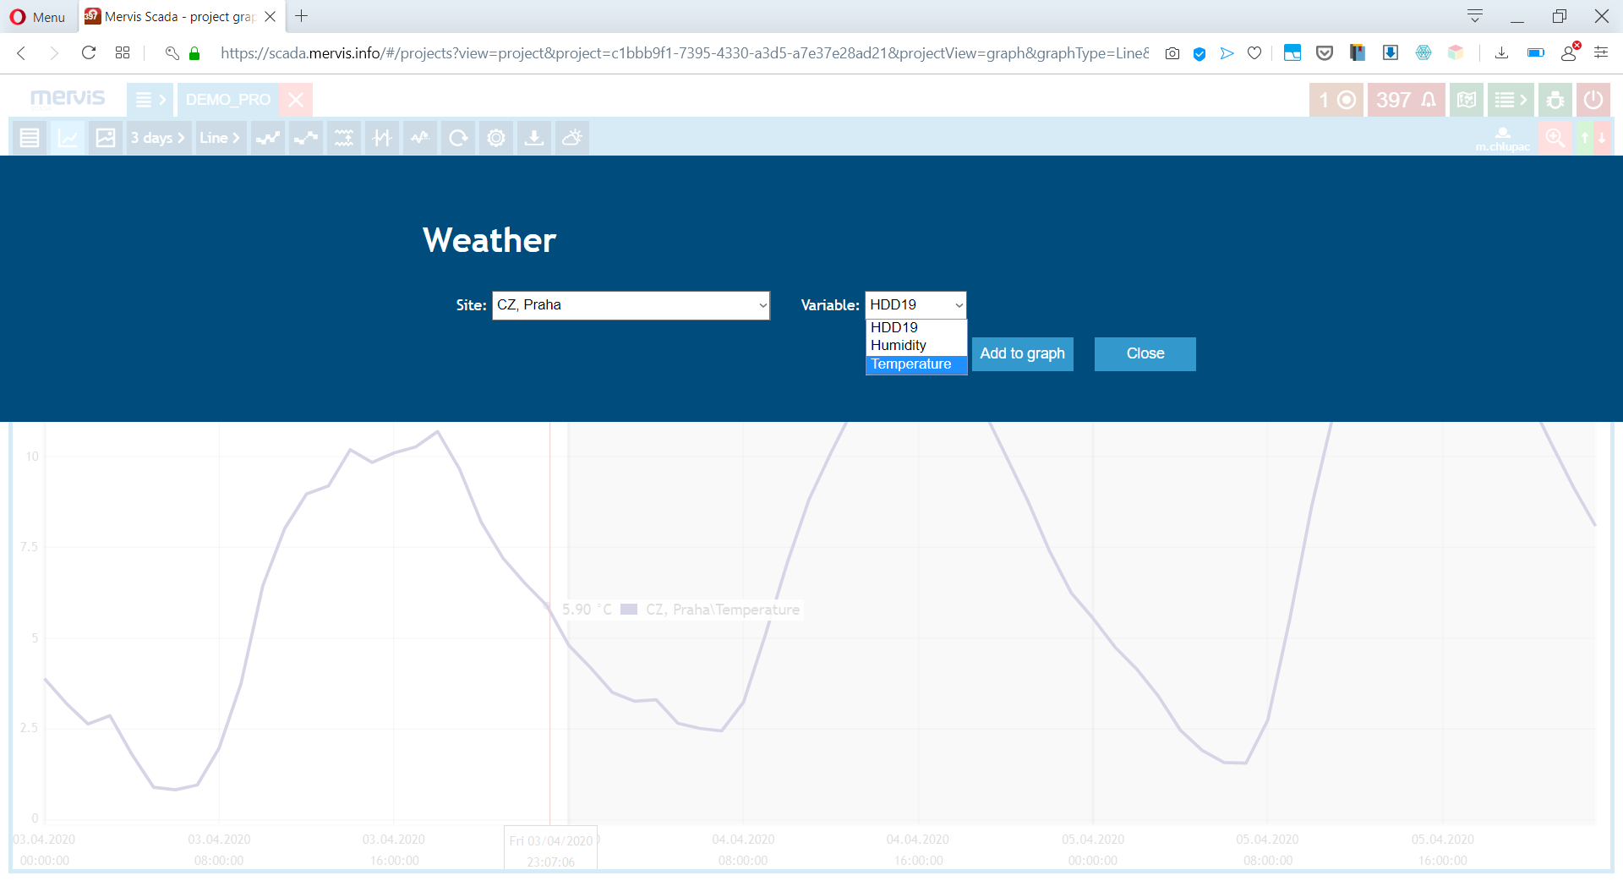Open the Line graph type dropdown
The width and height of the screenshot is (1623, 881).
[x=221, y=137]
